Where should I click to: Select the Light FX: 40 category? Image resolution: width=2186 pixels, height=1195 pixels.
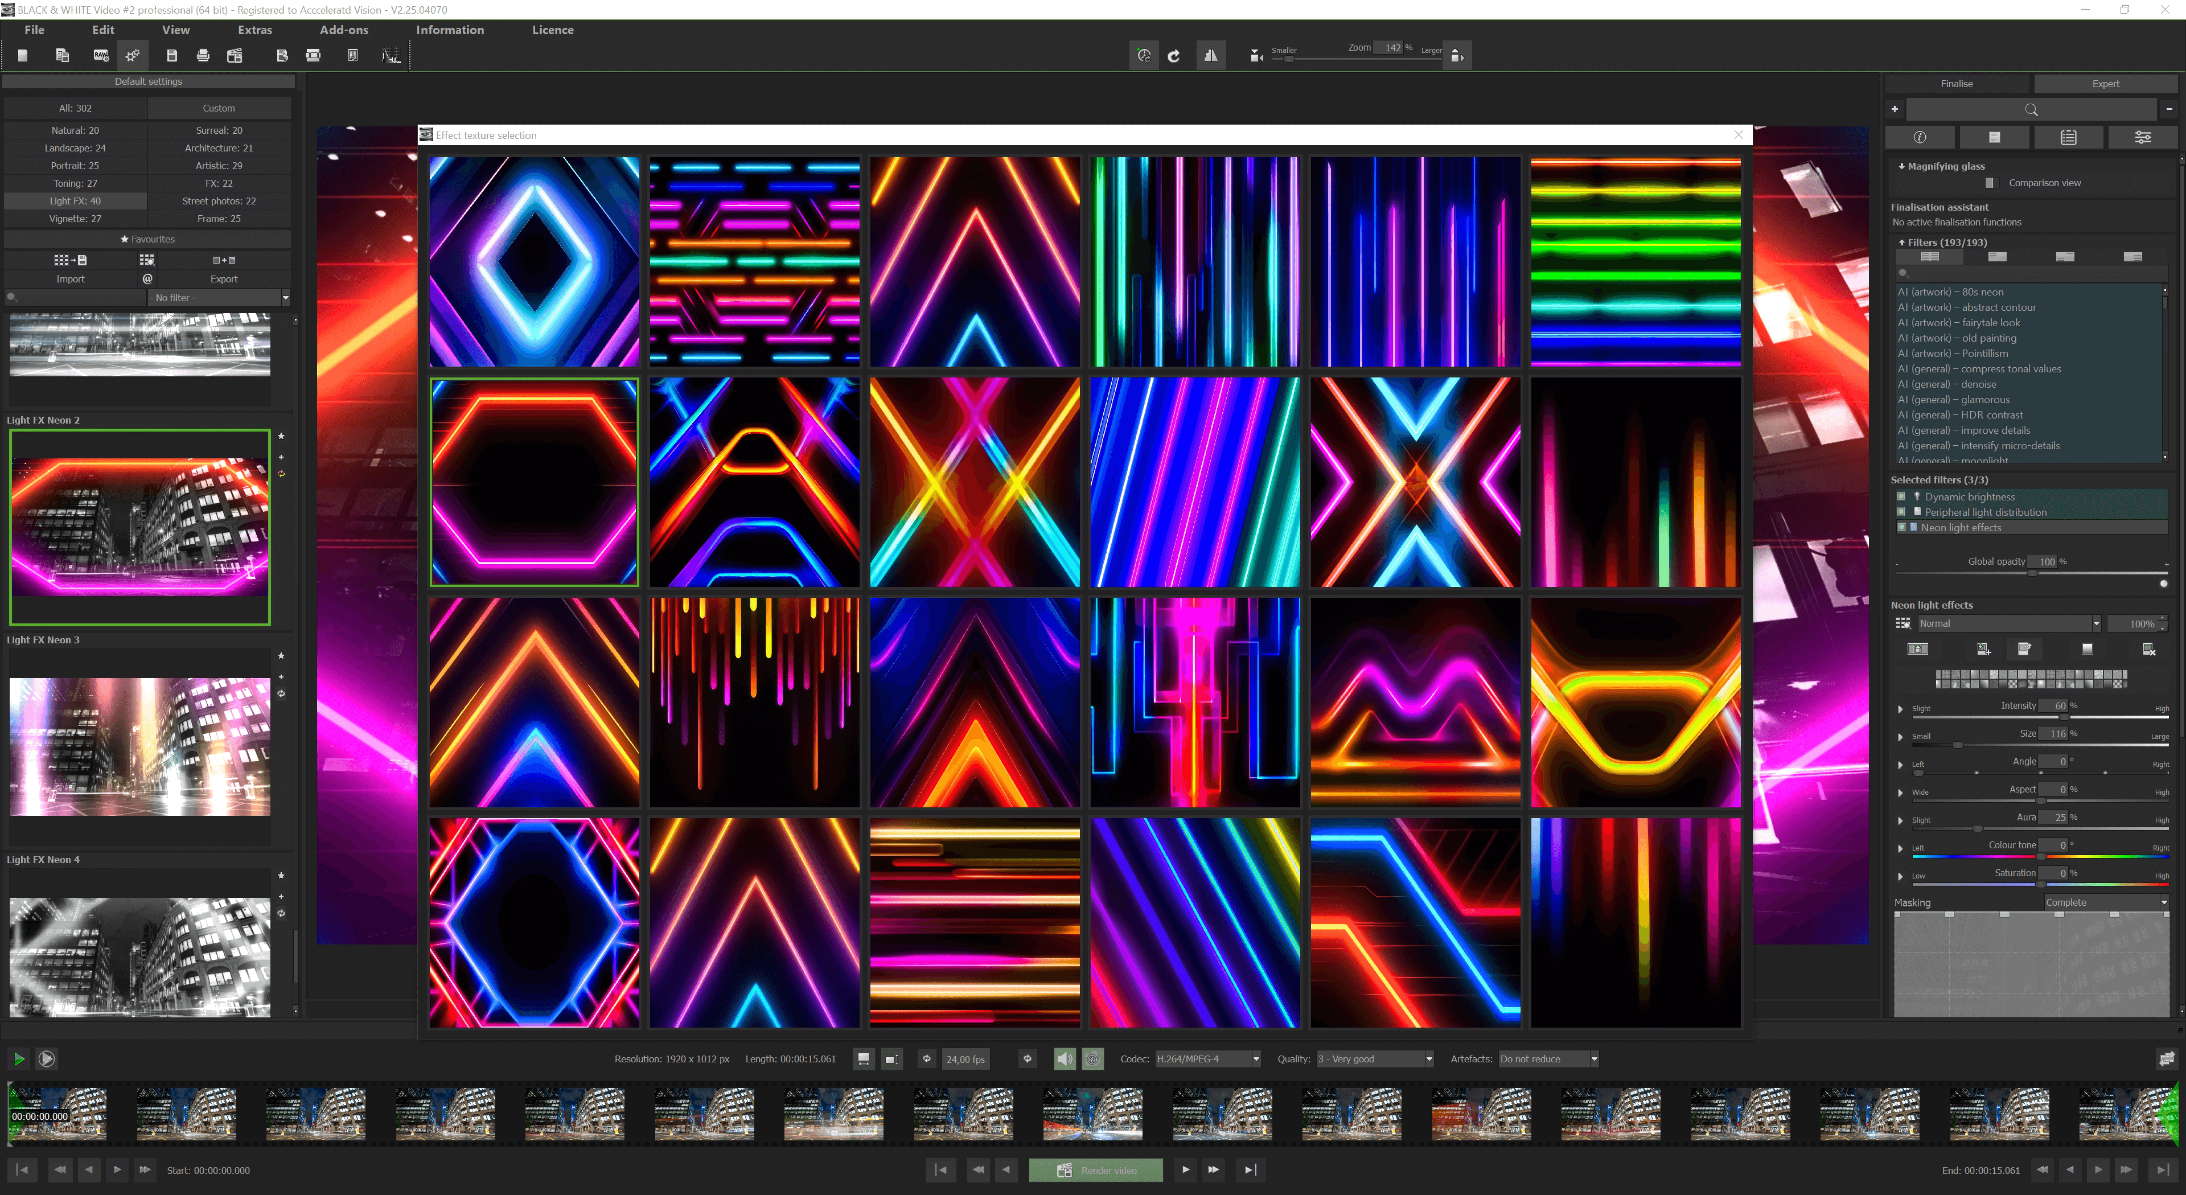[x=75, y=201]
